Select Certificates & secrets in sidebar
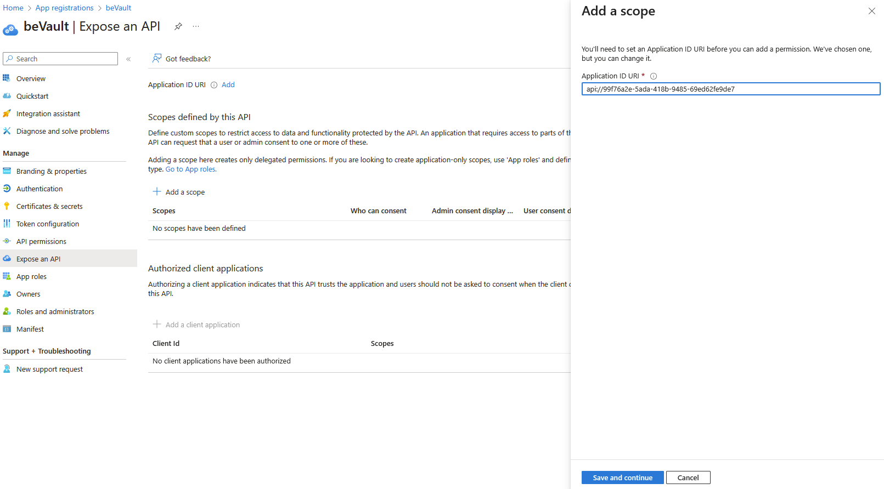The height and width of the screenshot is (489, 884). (49, 207)
